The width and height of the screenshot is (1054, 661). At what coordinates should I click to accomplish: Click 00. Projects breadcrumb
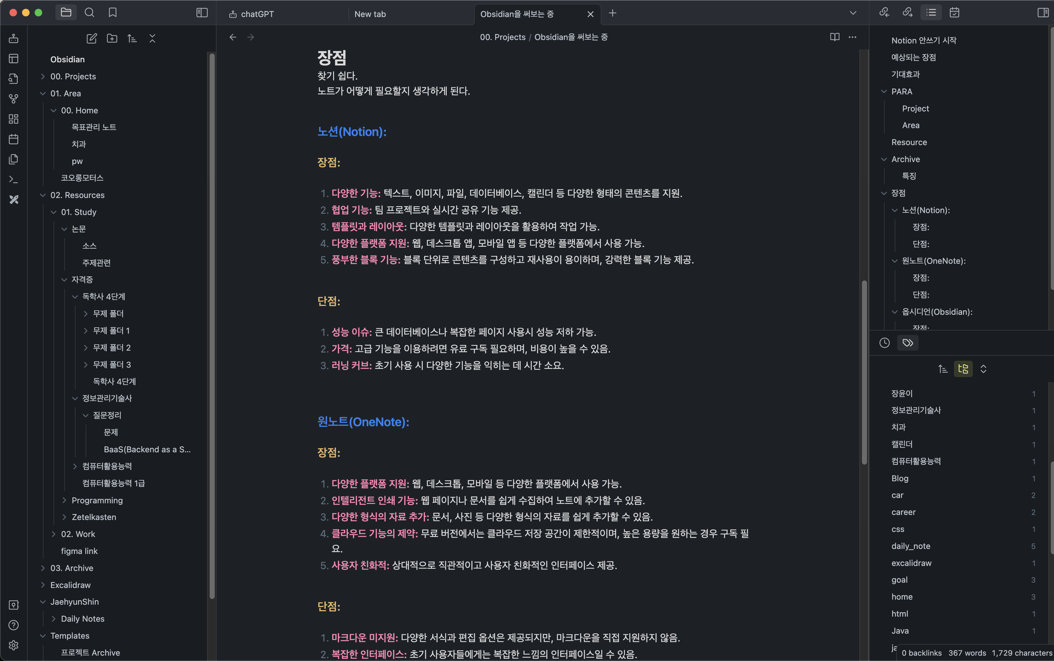click(x=502, y=37)
